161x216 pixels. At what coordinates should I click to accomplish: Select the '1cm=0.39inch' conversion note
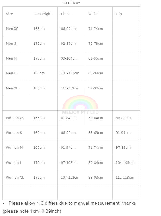[x=46, y=211]
